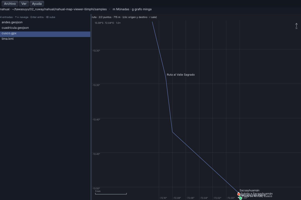Click the 1.0× zoom level readout
This screenshot has width=301, height=200.
(x=118, y=23)
